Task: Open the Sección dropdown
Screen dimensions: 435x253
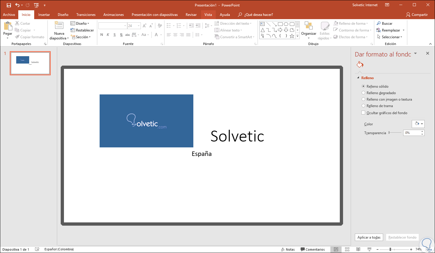Action: 80,37
